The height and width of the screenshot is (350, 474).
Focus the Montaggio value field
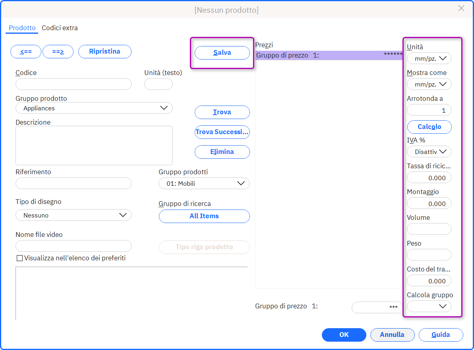pos(429,204)
